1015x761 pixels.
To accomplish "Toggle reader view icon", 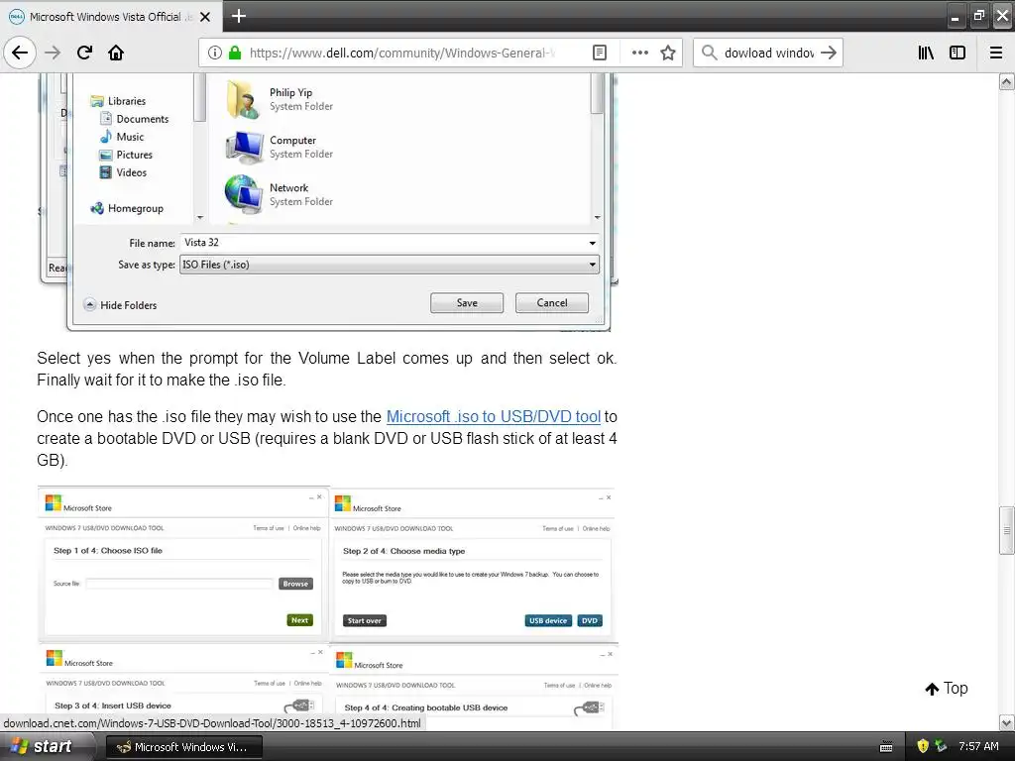I will coord(600,53).
